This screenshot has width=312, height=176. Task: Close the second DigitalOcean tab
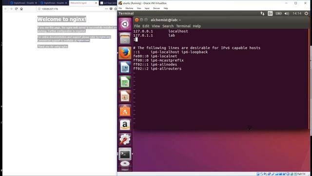point(66,3)
